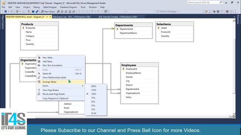Choose the To Fit zoom option

[x=94, y=113]
